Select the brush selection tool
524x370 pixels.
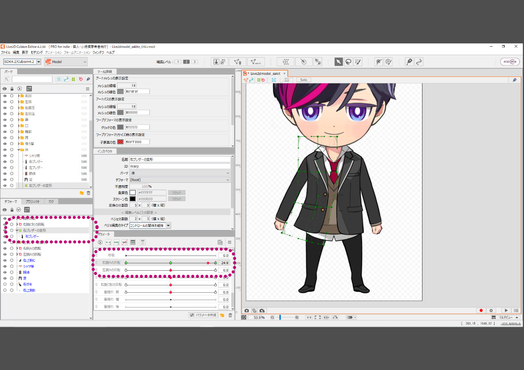358,62
